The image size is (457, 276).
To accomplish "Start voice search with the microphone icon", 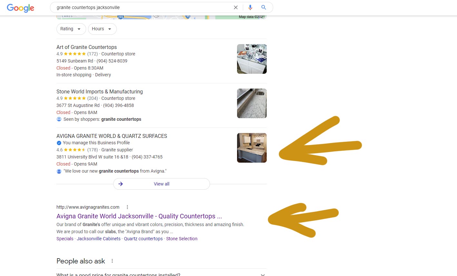I will 250,7.
